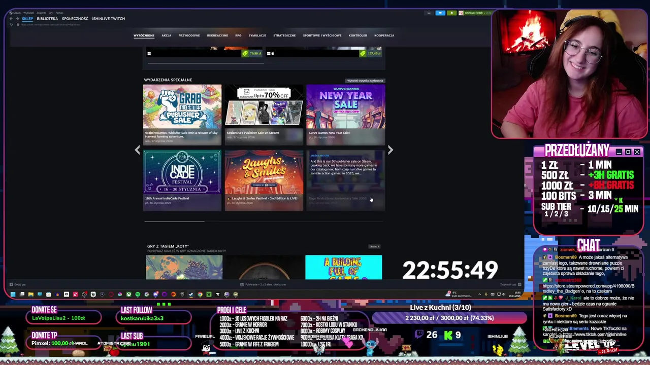This screenshot has height=365, width=650.
Task: Click the blue announcements megaphone button
Action: click(x=440, y=13)
